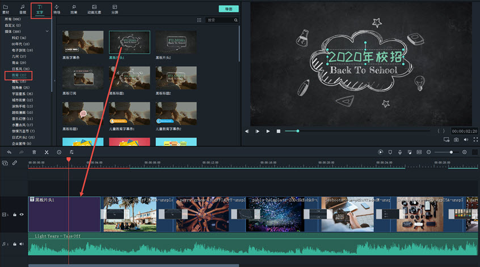Record voiceover with microphone icon
Image resolution: width=480 pixels, height=267 pixels.
pos(400,152)
